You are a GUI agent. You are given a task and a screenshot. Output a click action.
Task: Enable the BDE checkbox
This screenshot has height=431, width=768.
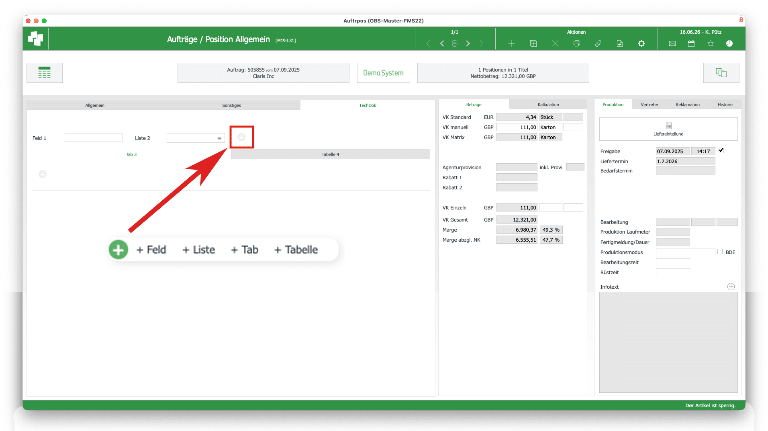tap(720, 252)
